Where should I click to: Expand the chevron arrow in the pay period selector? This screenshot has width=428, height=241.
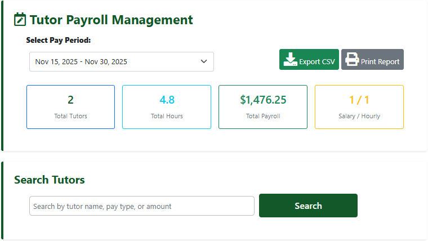pos(204,62)
